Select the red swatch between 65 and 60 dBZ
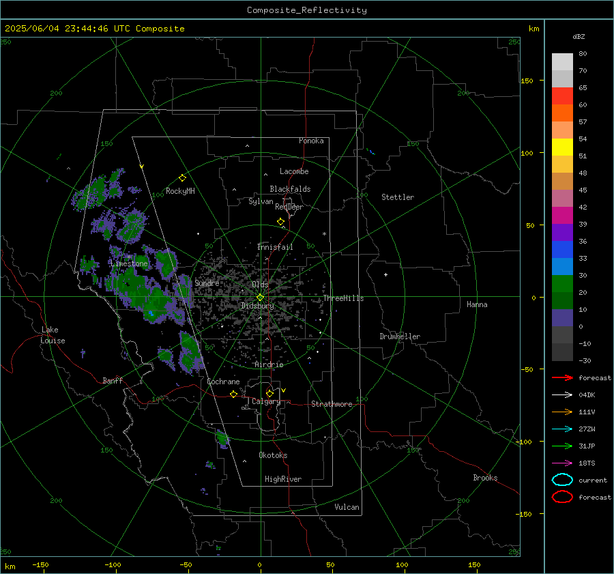 562,96
